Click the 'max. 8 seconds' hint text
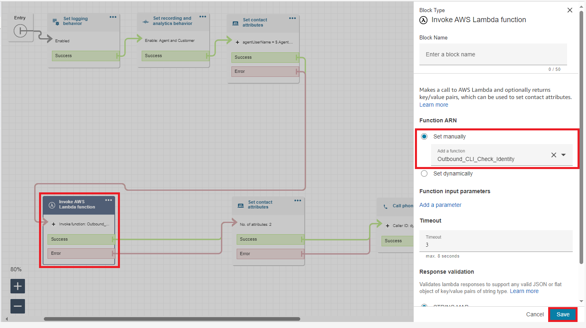The height and width of the screenshot is (328, 586). coord(442,256)
